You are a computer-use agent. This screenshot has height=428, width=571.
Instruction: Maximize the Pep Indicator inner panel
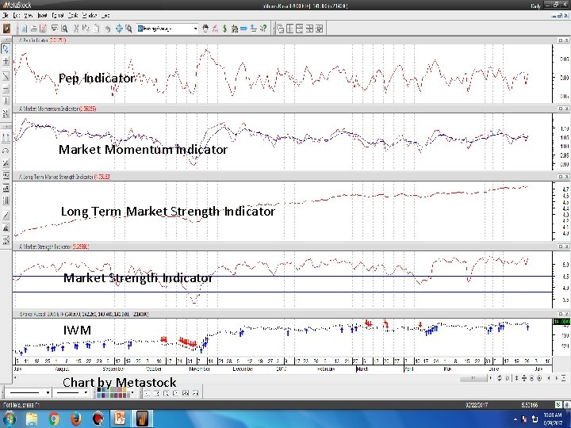(561, 40)
